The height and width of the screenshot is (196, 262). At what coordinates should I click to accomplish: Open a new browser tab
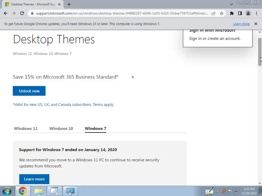click(69, 5)
